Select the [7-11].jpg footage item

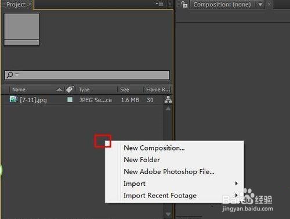click(x=33, y=100)
